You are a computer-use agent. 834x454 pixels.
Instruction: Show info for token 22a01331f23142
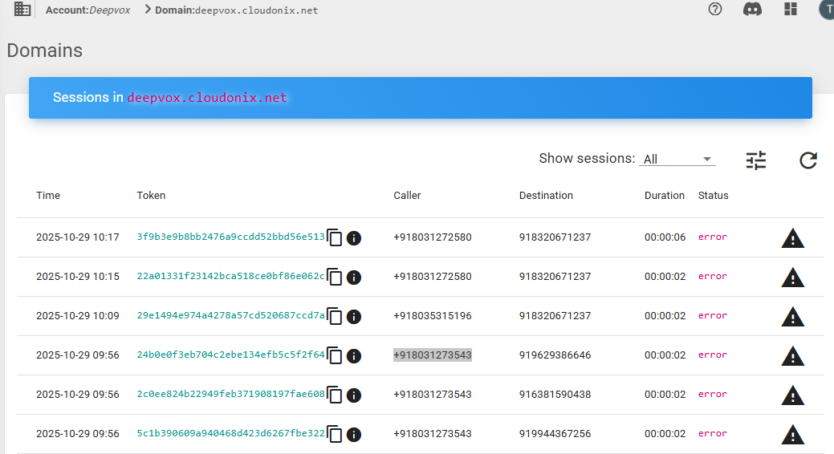354,277
